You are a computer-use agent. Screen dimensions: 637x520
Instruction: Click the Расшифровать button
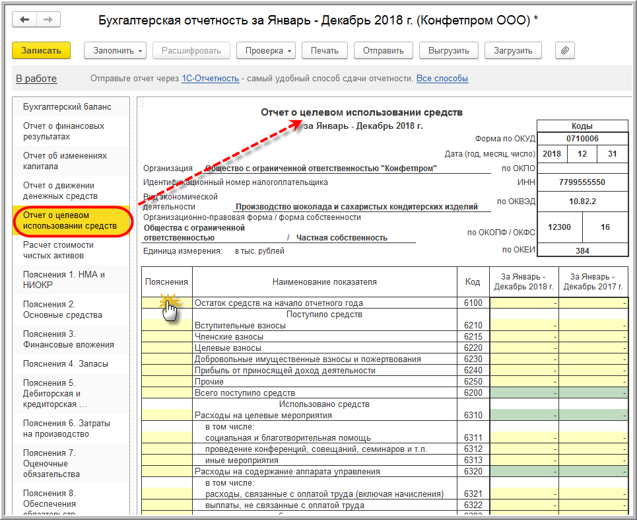tap(191, 50)
